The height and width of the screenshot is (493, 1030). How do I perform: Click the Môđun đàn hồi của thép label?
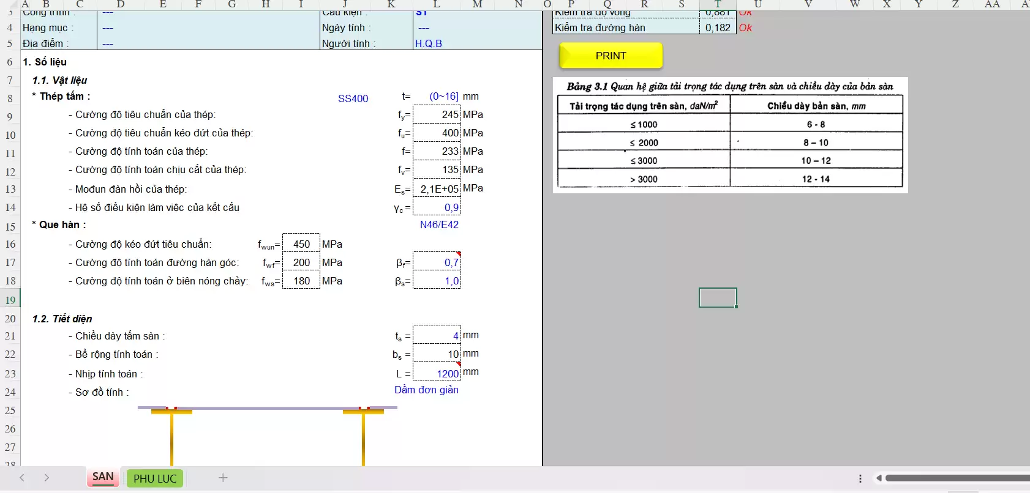(127, 189)
